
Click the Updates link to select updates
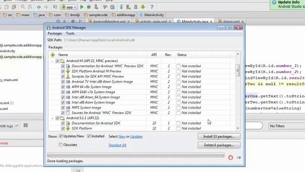click(x=136, y=137)
